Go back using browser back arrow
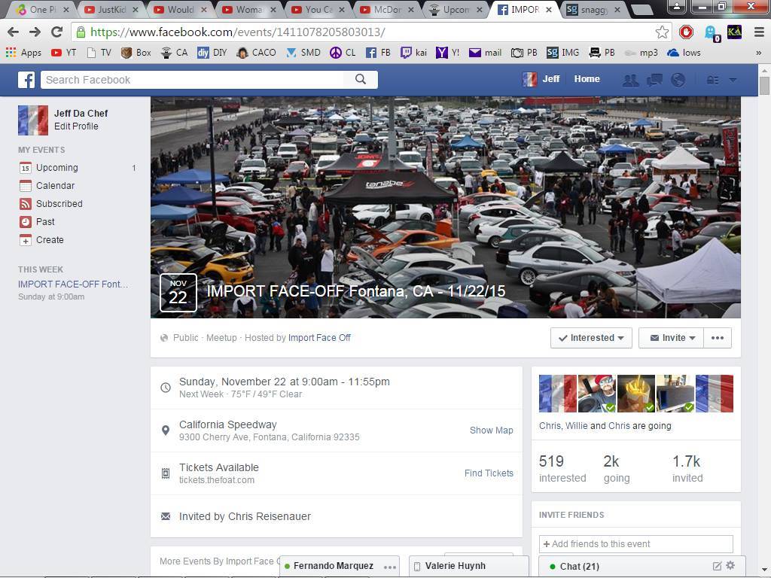The image size is (771, 578). [x=14, y=32]
